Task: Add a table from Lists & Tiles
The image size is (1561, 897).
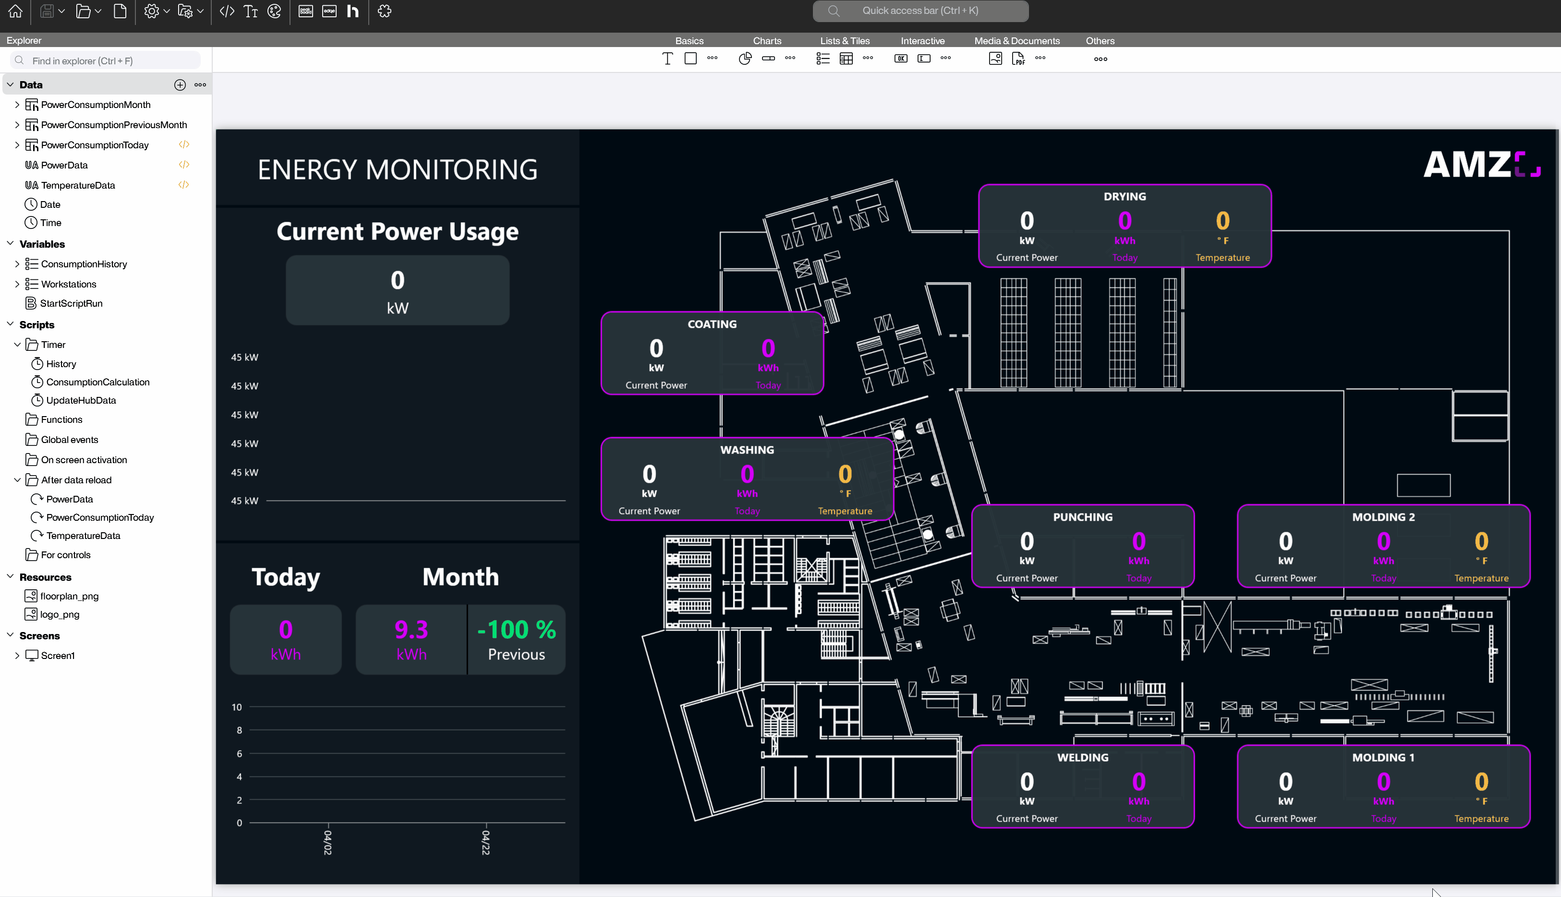Action: click(x=846, y=59)
